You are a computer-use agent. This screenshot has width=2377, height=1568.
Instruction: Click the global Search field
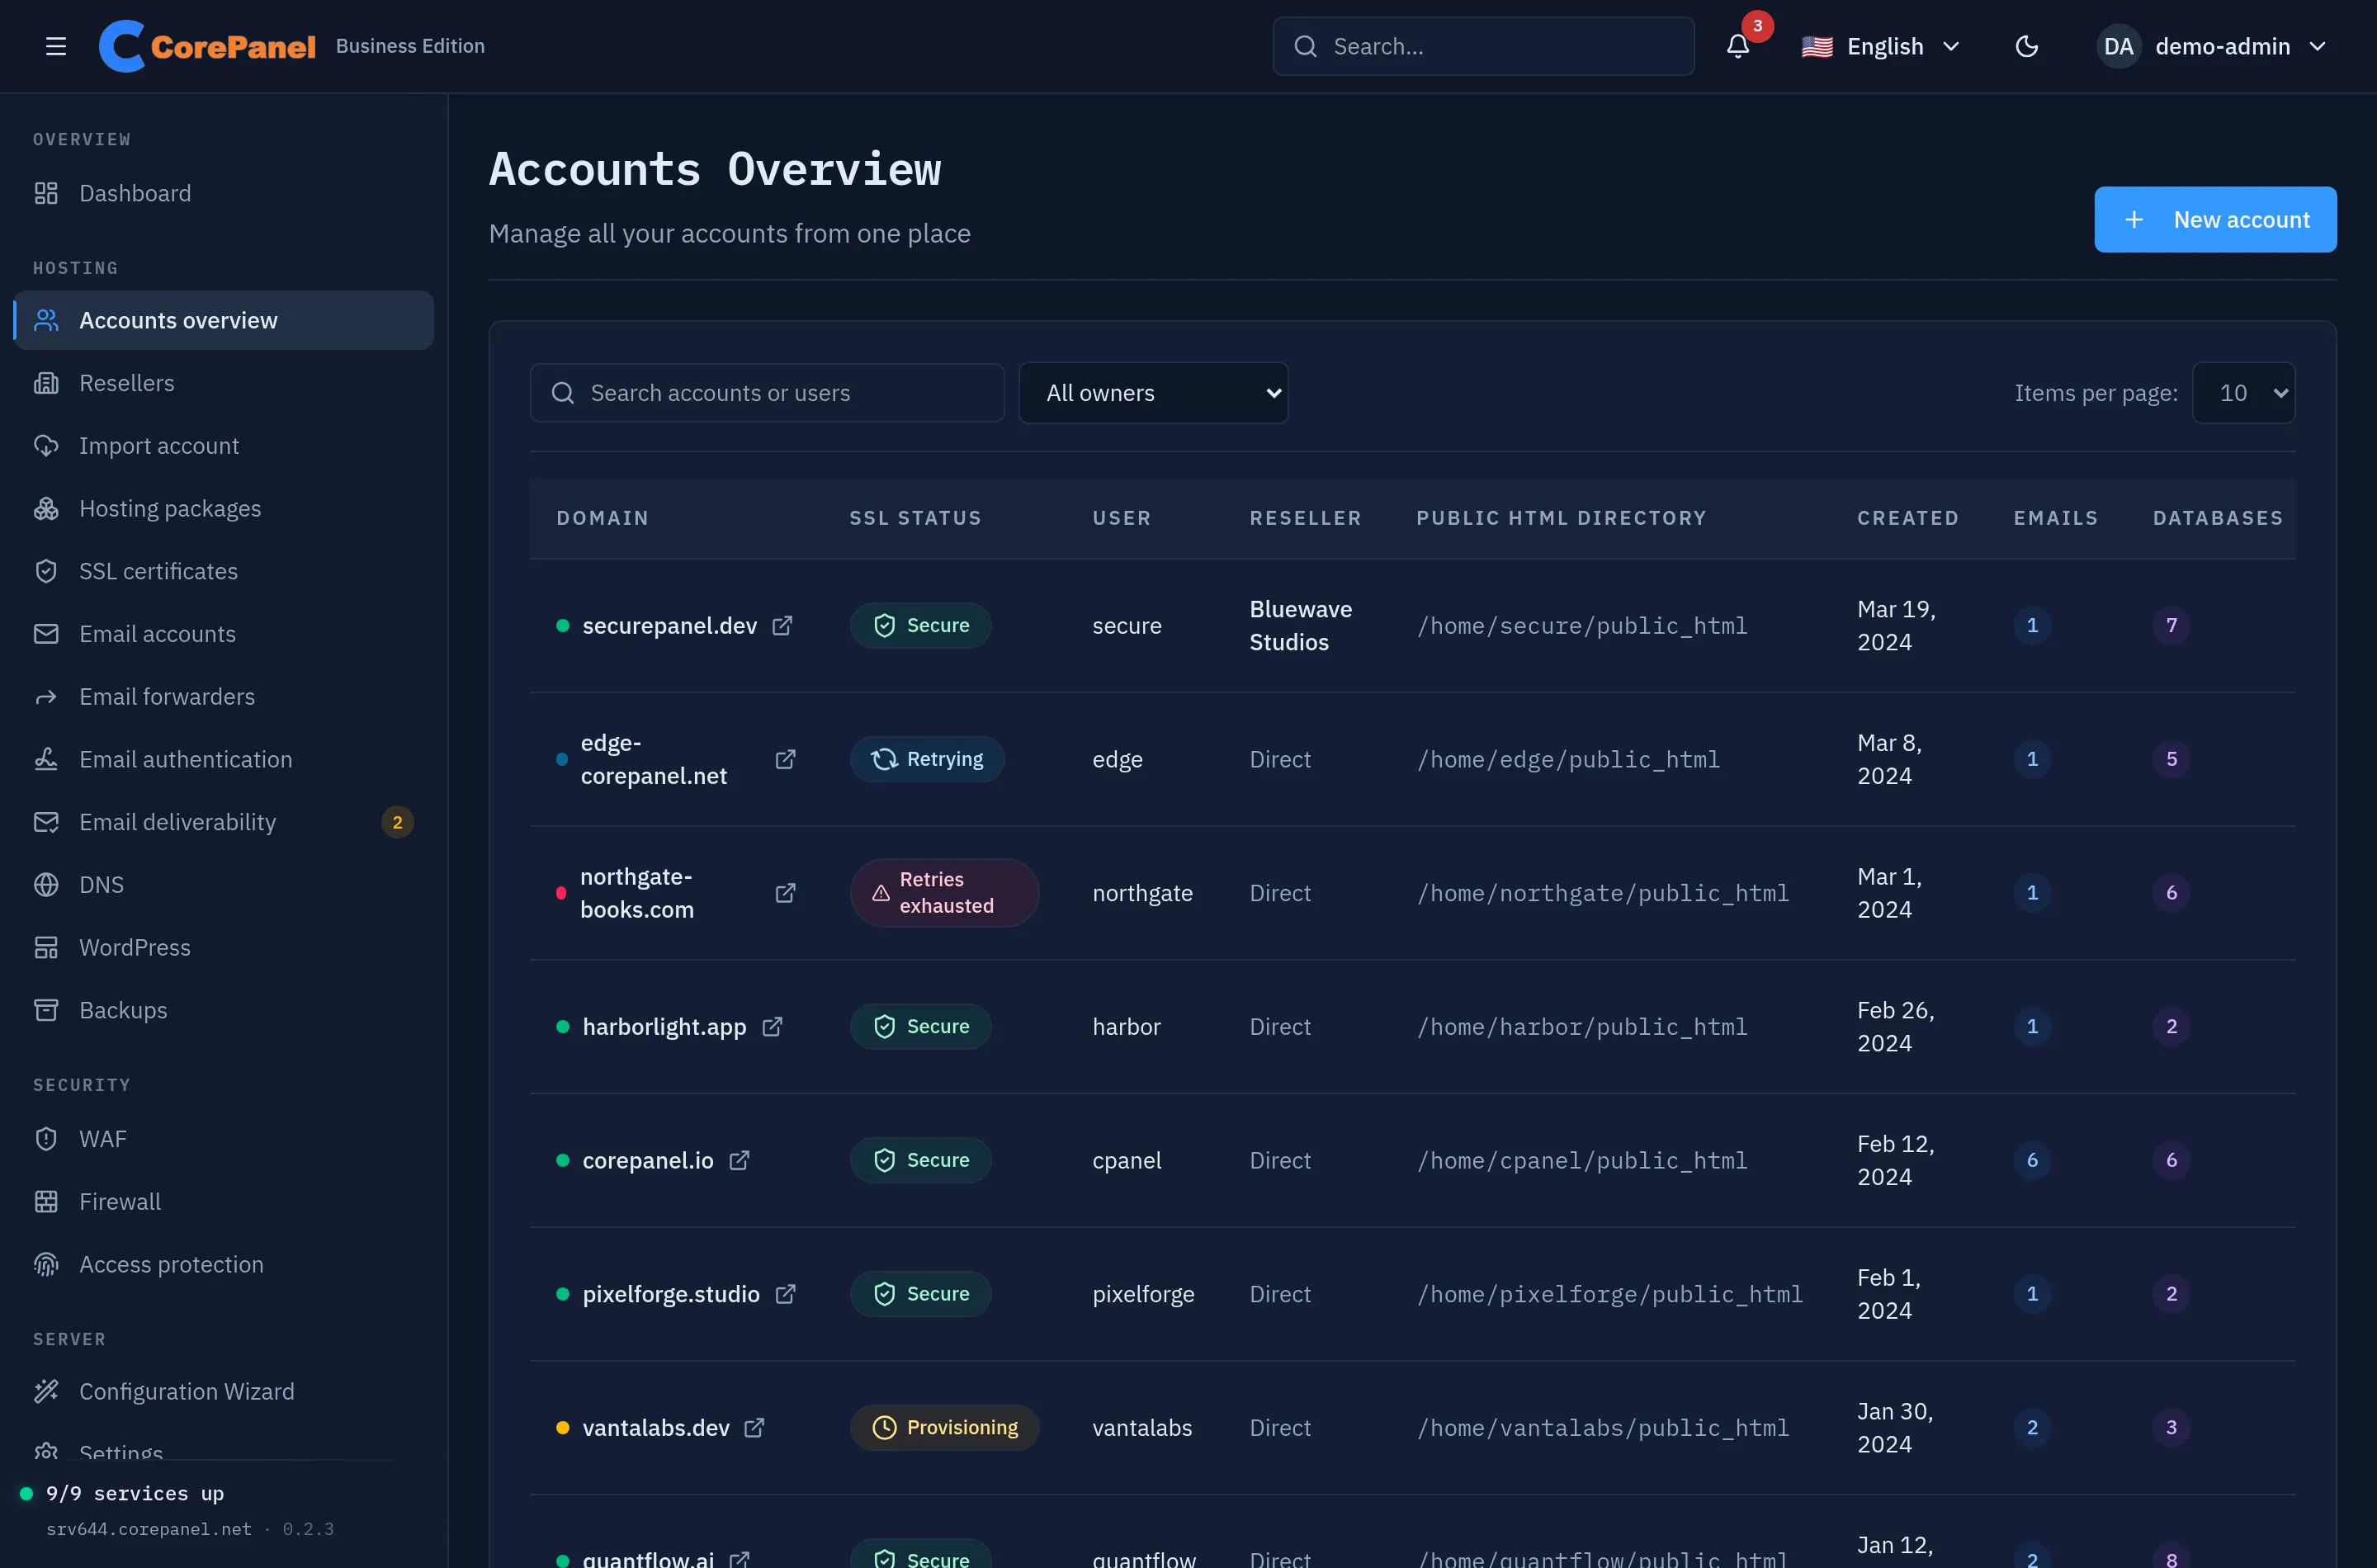pos(1483,46)
